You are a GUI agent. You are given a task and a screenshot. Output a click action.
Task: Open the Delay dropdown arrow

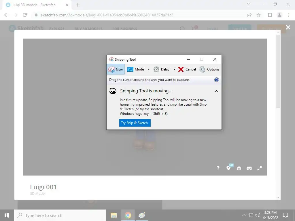pos(174,69)
